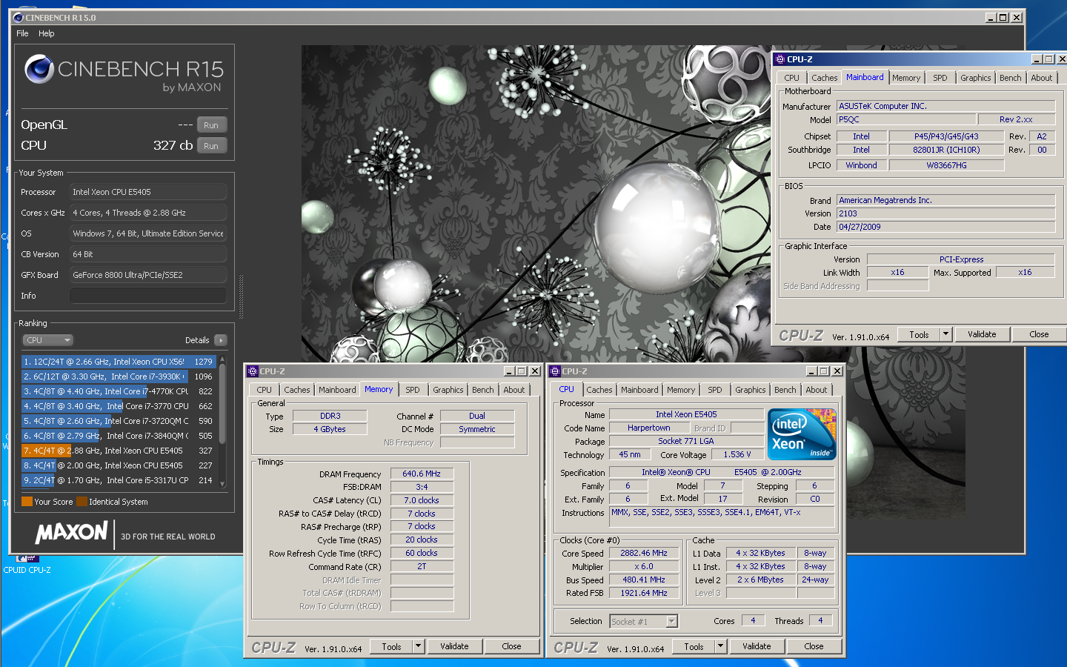Open Memory tab in Mainboard CPU-Z window
This screenshot has width=1067, height=667.
coord(906,78)
